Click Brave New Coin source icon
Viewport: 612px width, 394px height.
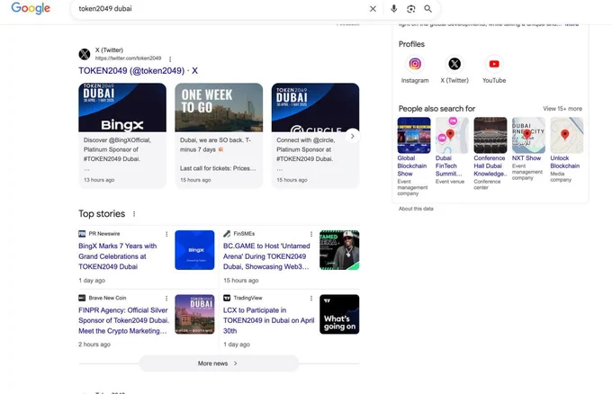pos(82,298)
